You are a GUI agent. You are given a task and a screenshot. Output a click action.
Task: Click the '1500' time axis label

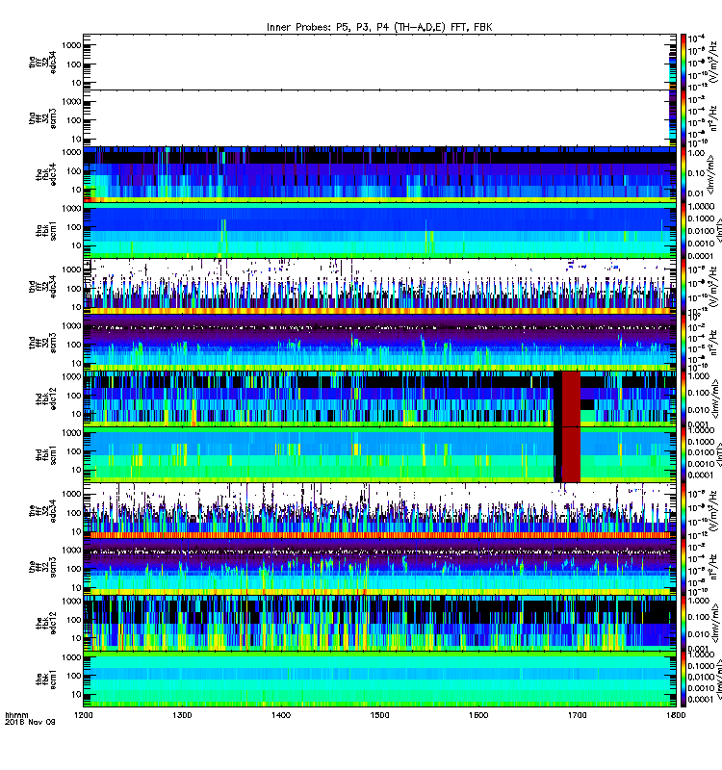click(x=379, y=715)
